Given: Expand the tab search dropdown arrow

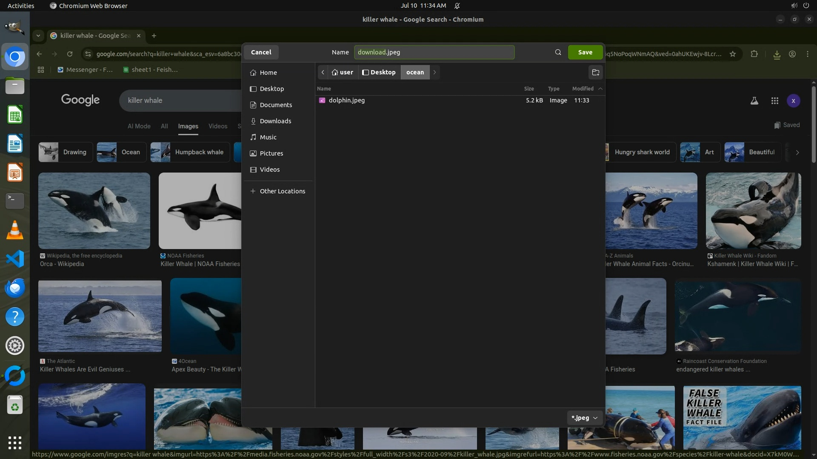Looking at the screenshot, I should click(x=38, y=36).
